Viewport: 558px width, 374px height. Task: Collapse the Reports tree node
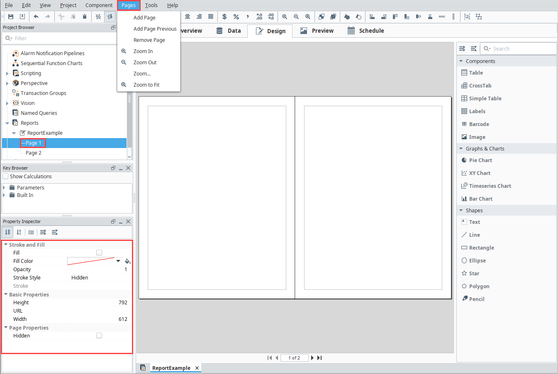[7, 123]
